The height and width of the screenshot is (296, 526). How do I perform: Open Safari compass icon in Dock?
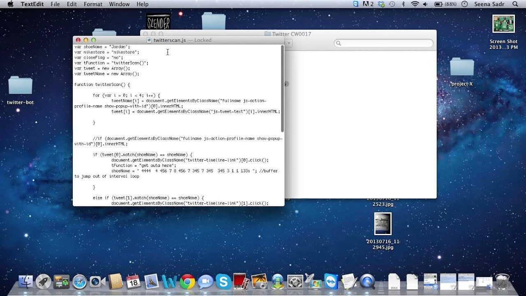(79, 282)
